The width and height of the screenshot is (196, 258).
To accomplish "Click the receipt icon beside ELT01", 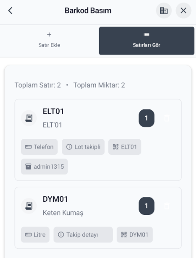I will click(29, 118).
